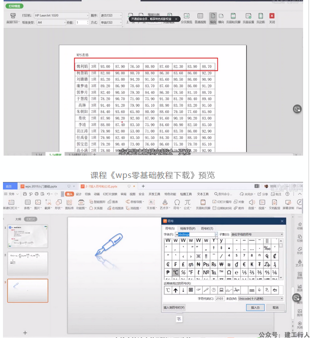Click the formula π icon in ribbon
The height and width of the screenshot is (338, 310).
coord(187,202)
